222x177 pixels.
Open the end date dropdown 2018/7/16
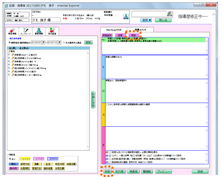click(59, 42)
